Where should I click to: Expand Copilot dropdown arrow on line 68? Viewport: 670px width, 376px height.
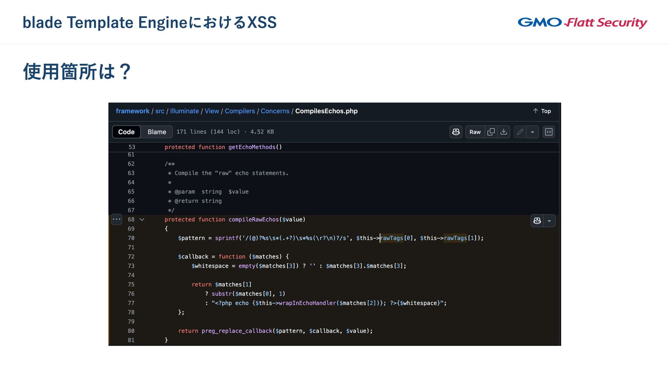(549, 221)
